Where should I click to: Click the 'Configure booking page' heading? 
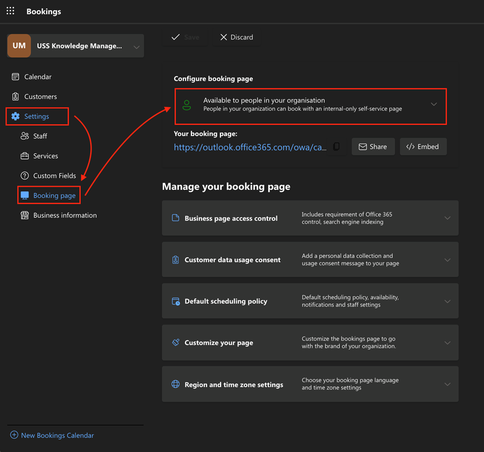click(x=213, y=79)
